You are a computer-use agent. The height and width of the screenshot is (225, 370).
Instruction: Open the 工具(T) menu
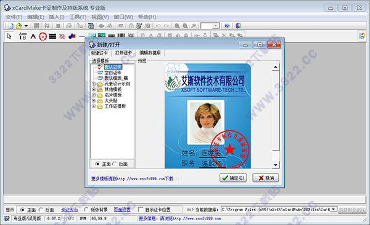[x=78, y=17]
